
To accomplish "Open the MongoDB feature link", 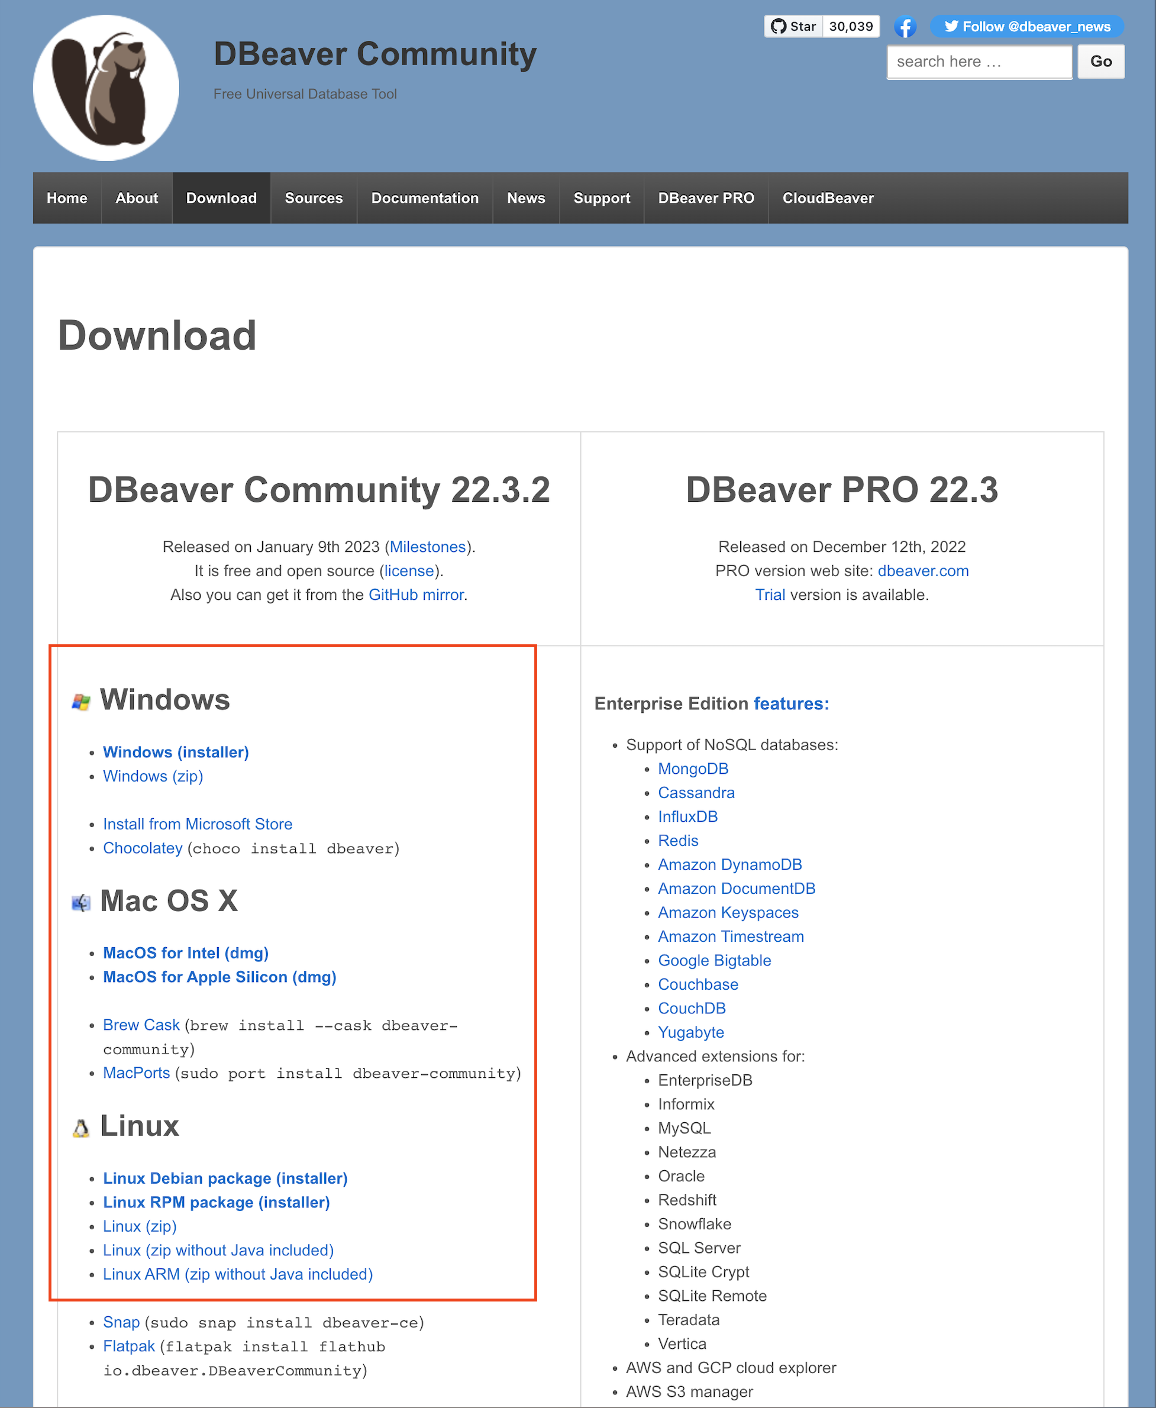I will (x=693, y=768).
